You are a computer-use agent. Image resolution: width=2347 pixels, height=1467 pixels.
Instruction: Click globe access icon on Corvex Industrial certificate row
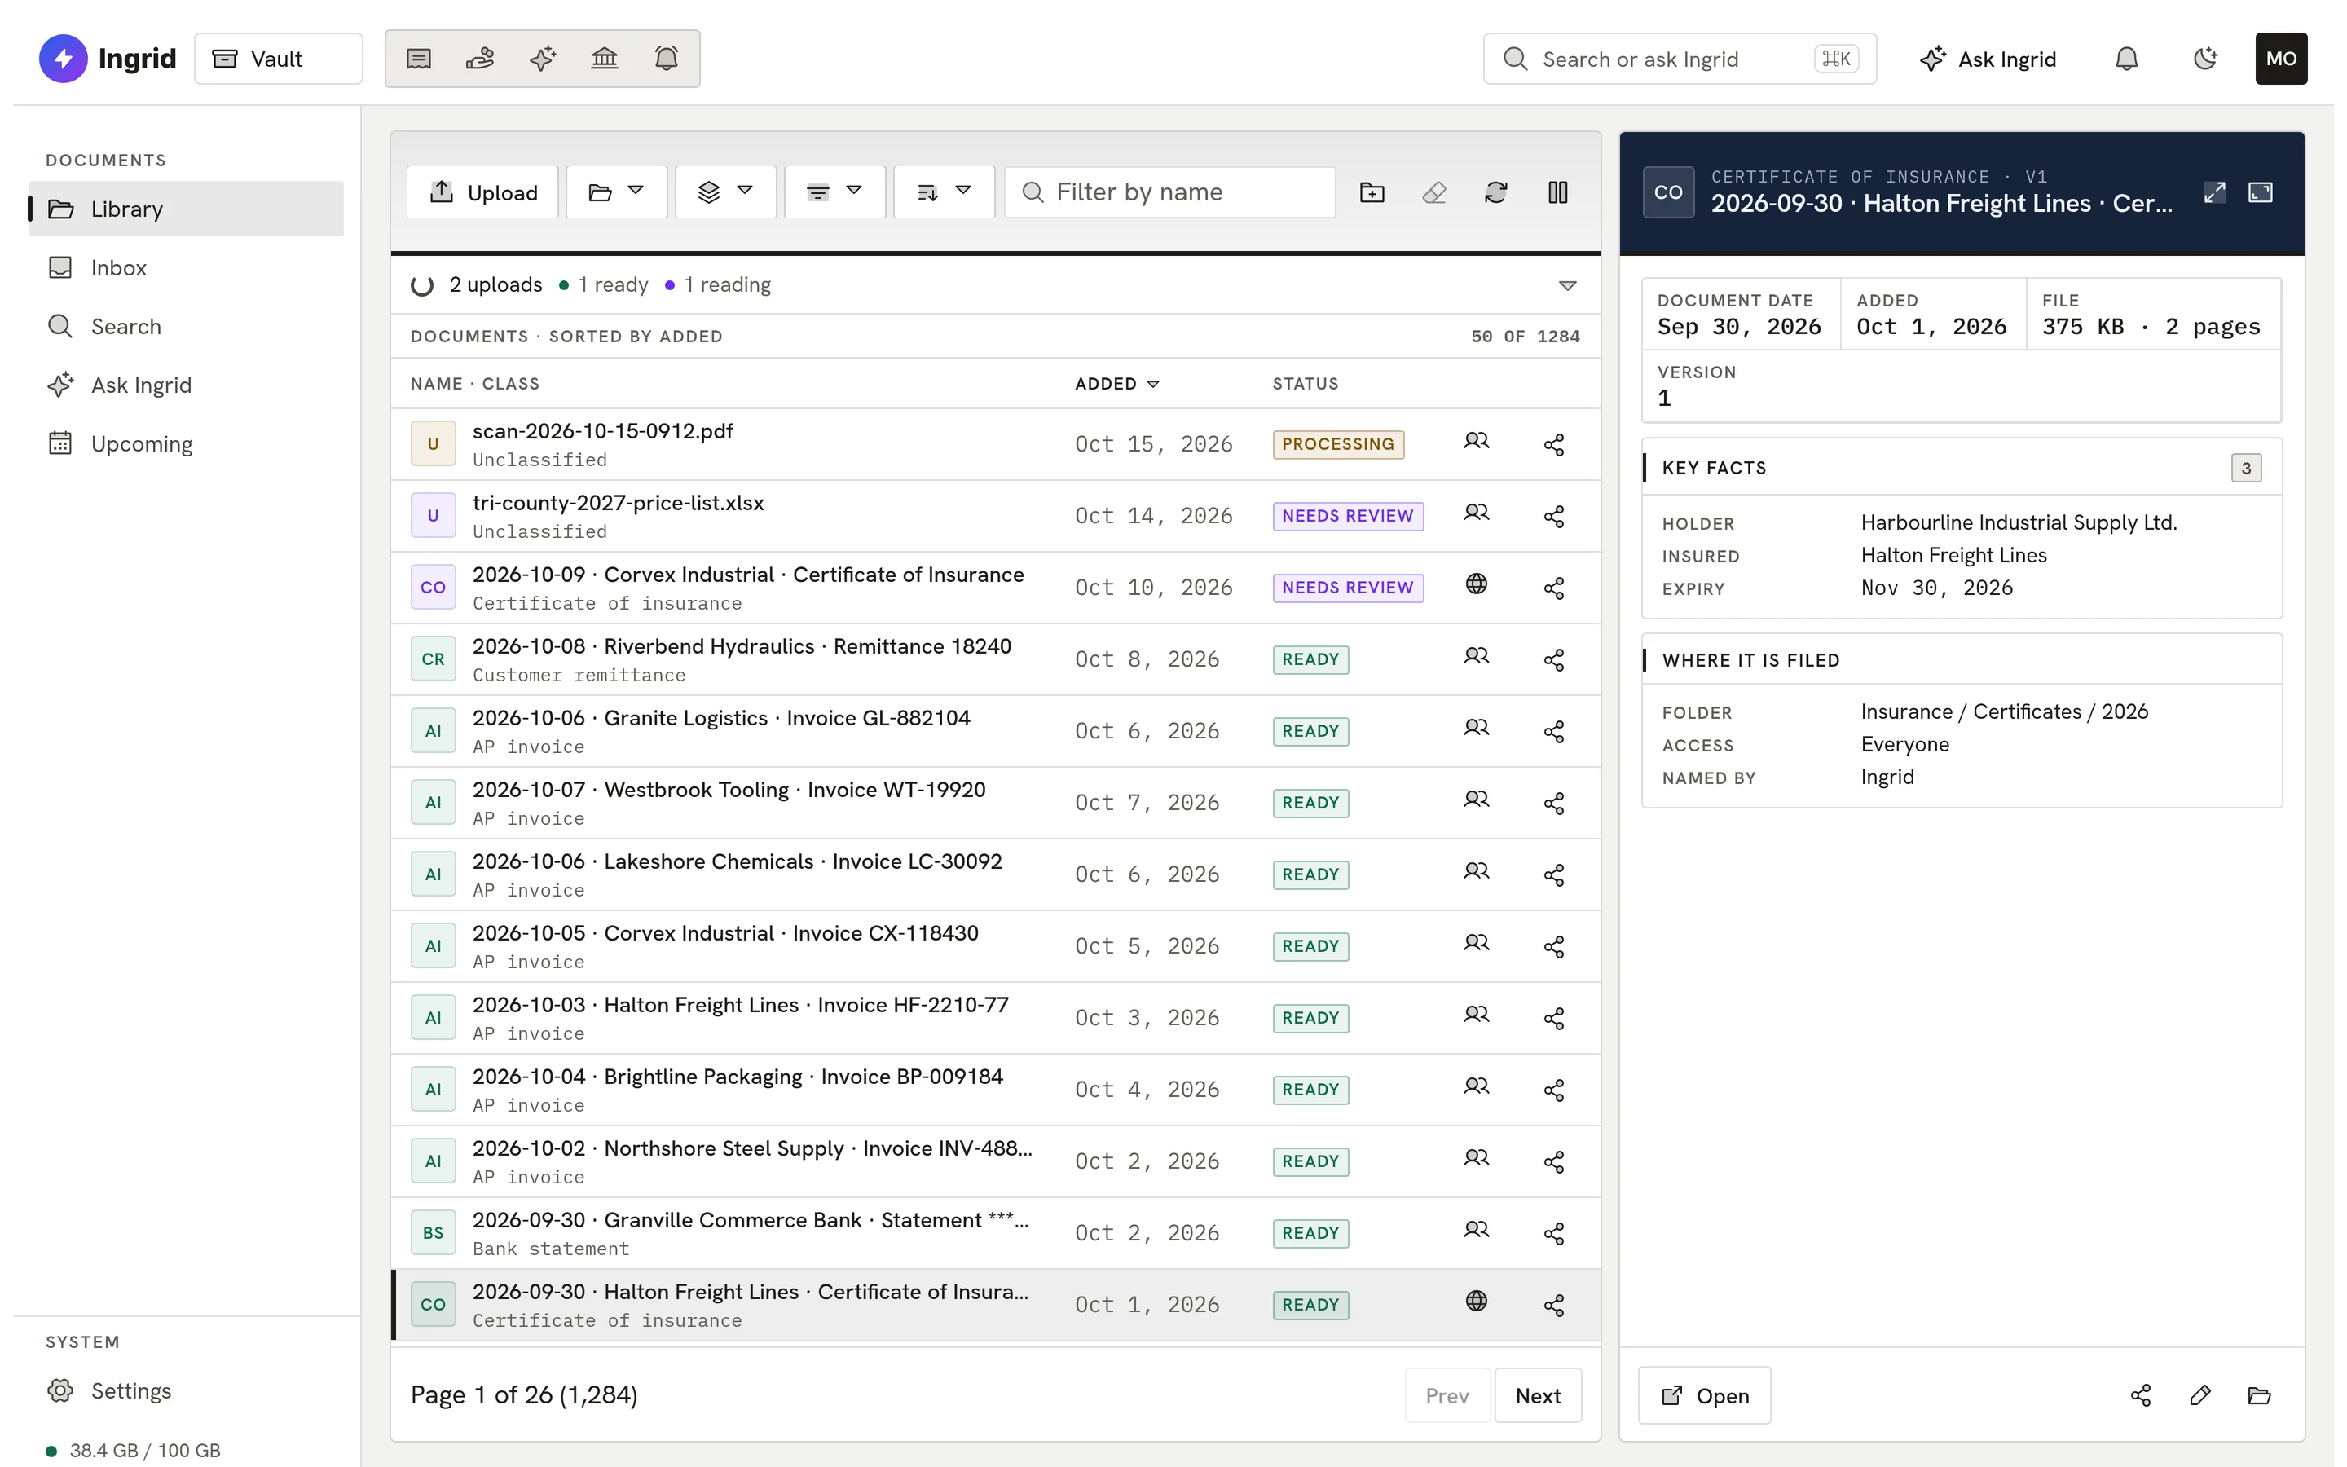click(x=1476, y=584)
